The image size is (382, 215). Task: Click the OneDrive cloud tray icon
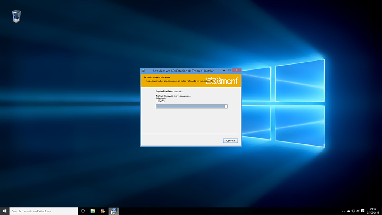[x=348, y=211]
